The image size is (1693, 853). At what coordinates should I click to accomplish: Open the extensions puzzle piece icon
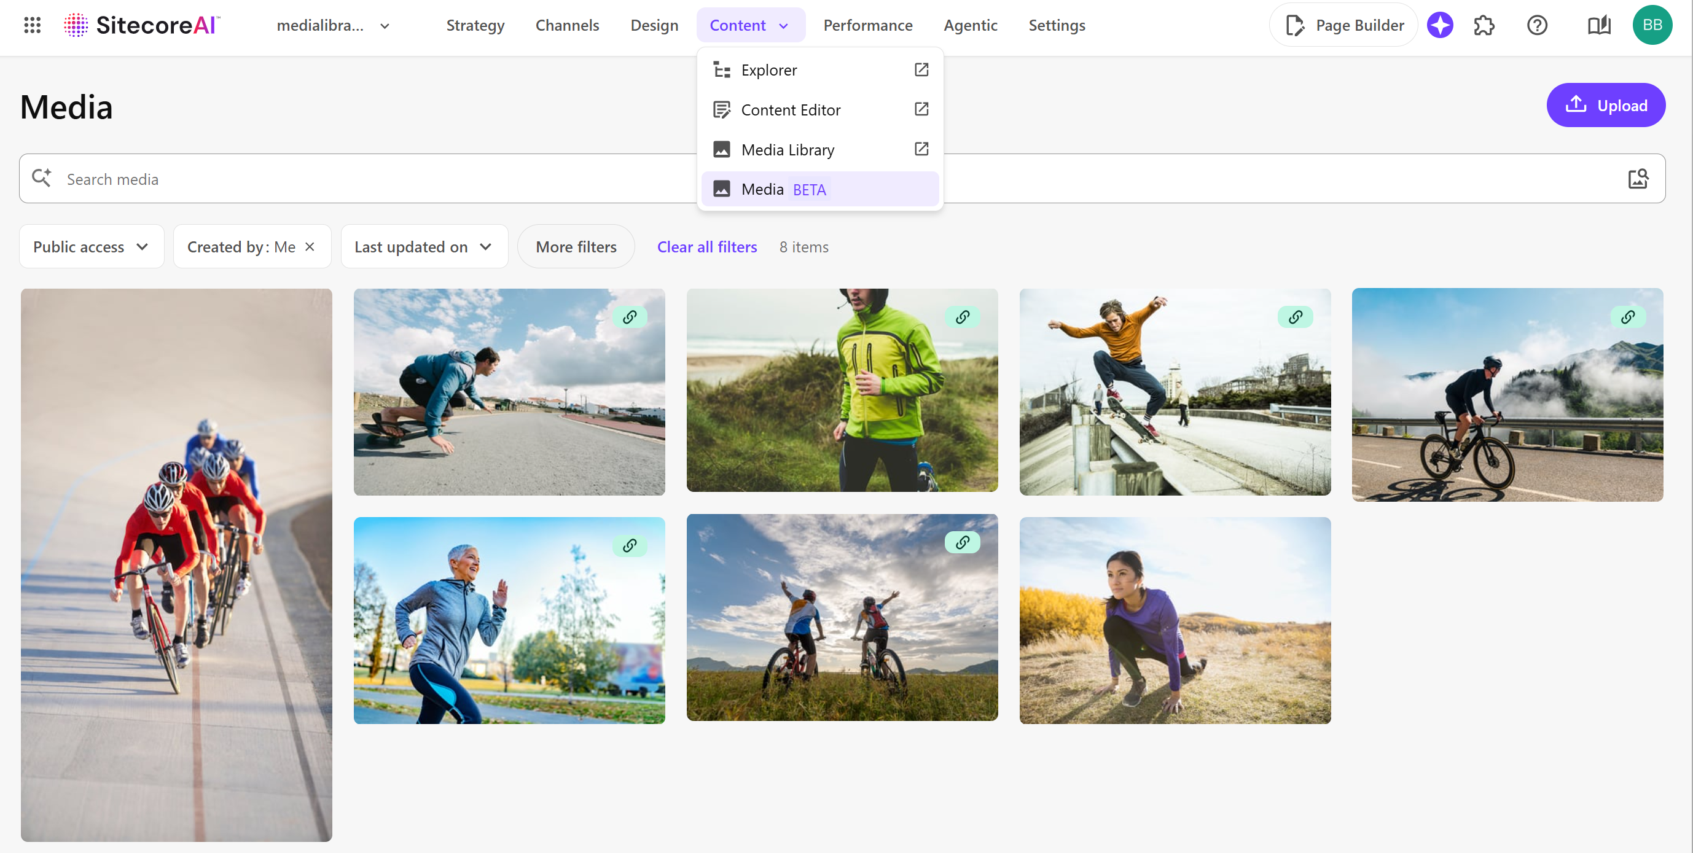[1484, 25]
